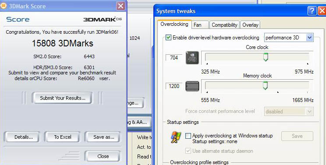Open the Overlay tab
Viewport: 326px width, 165px height.
[x=250, y=25]
